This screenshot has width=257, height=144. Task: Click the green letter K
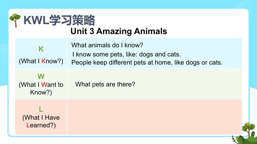pos(41,49)
